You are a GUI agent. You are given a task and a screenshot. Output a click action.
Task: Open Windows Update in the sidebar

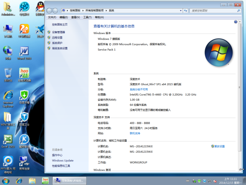pos(63,160)
